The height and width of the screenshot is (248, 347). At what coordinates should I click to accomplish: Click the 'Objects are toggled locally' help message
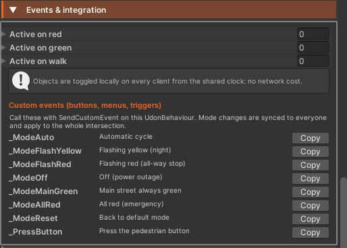[167, 81]
